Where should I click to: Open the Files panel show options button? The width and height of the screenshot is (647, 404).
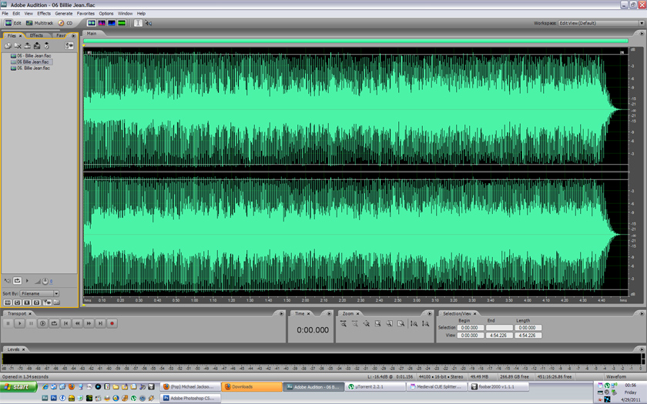[x=69, y=45]
